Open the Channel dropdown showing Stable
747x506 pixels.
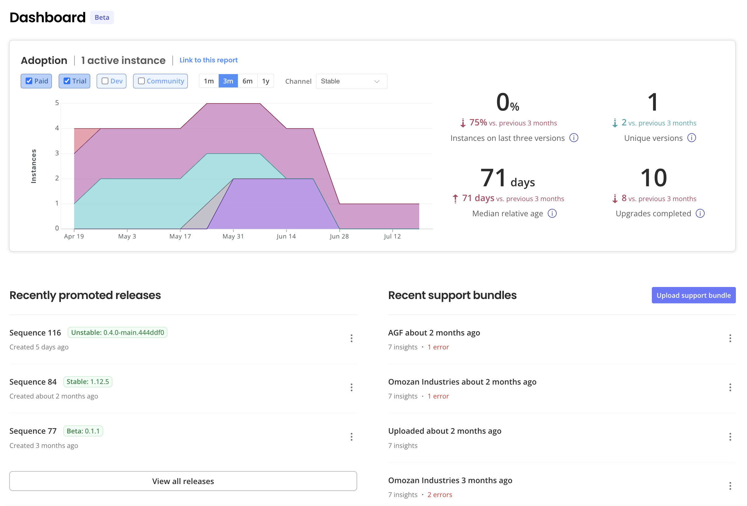coord(351,81)
